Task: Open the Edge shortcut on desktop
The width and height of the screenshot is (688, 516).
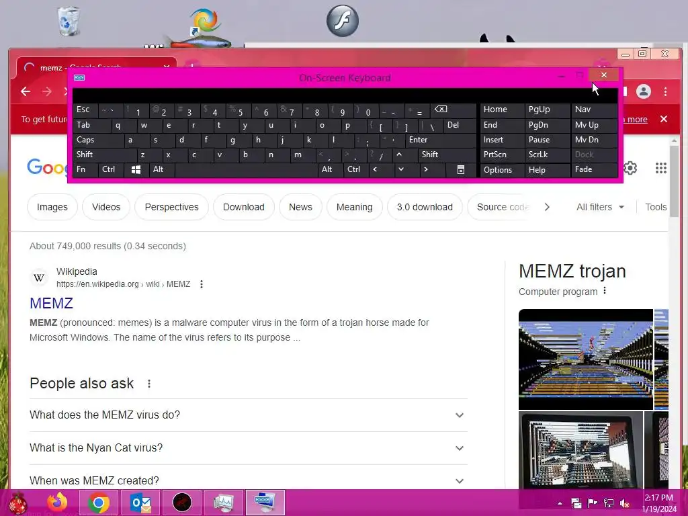Action: pos(204,21)
